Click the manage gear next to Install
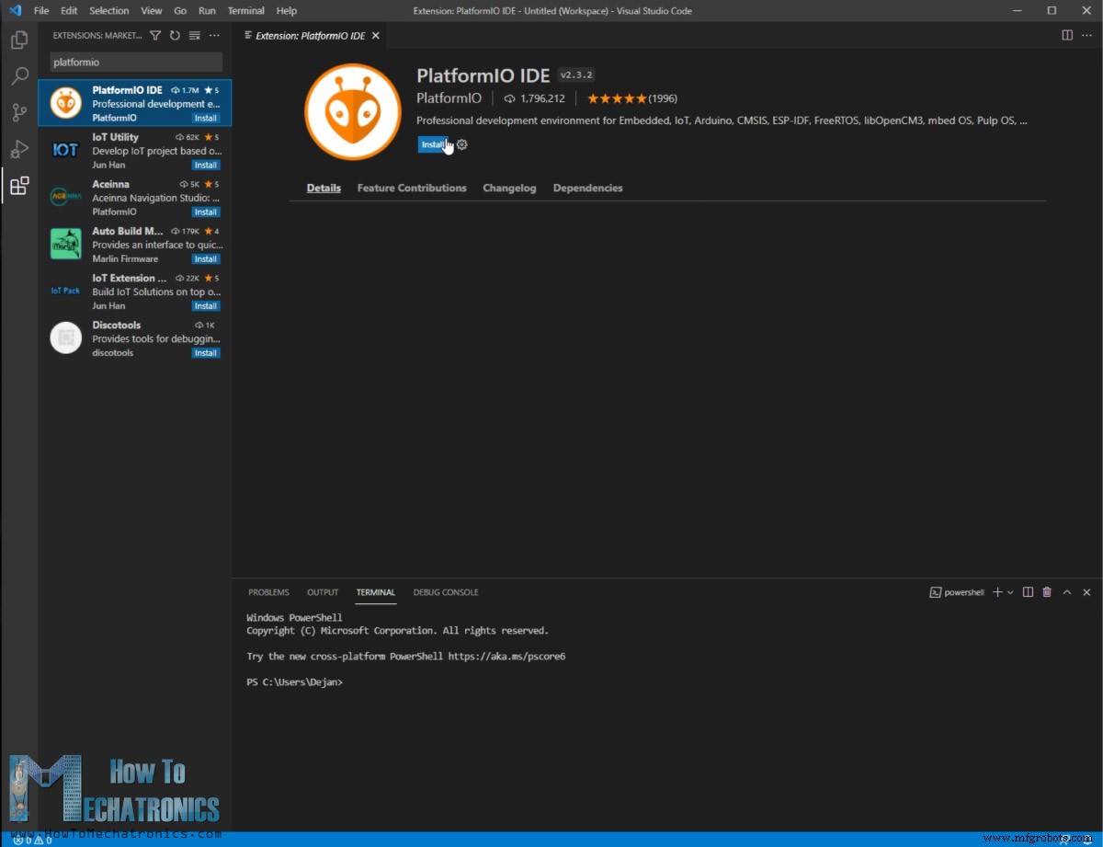 pos(462,144)
